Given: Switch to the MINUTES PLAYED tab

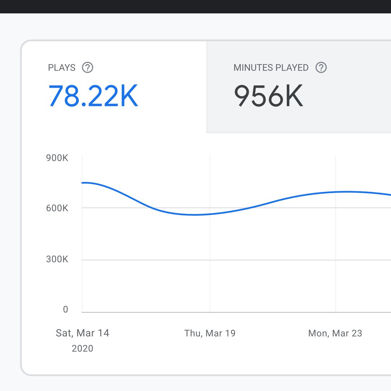Looking at the screenshot, I should click(x=299, y=87).
